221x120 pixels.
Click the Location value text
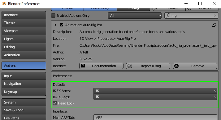(x=107, y=39)
